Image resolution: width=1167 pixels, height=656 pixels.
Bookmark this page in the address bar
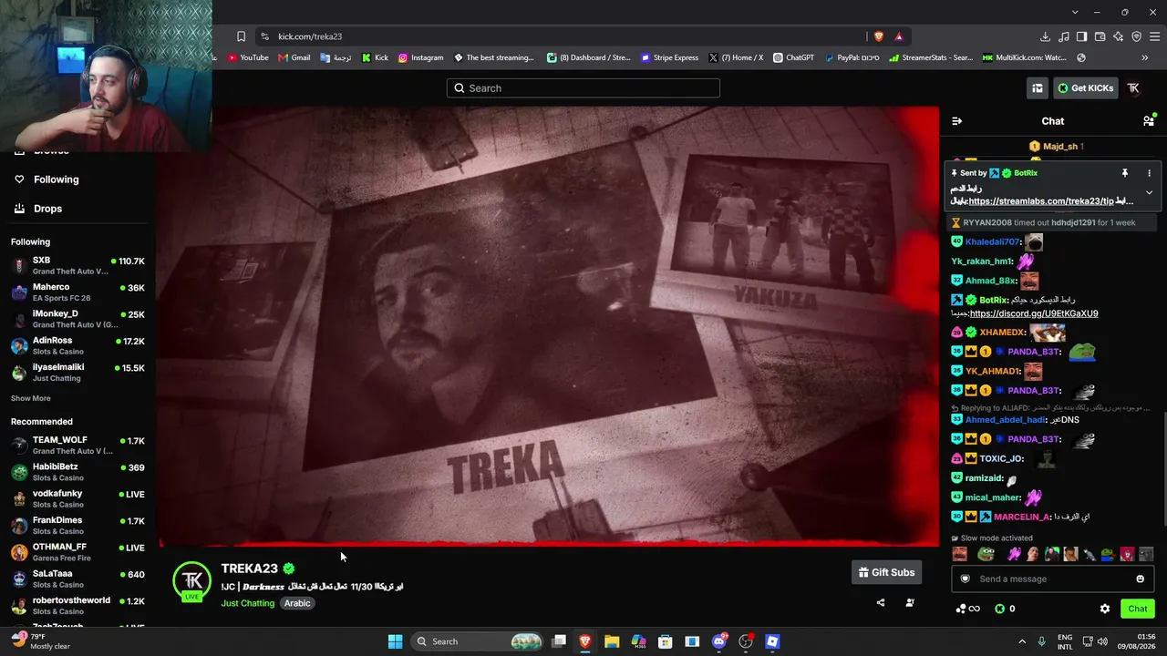(x=241, y=36)
